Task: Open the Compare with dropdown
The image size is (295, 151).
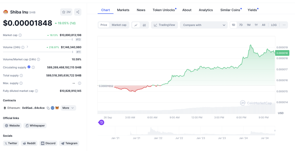Action: [x=204, y=25]
